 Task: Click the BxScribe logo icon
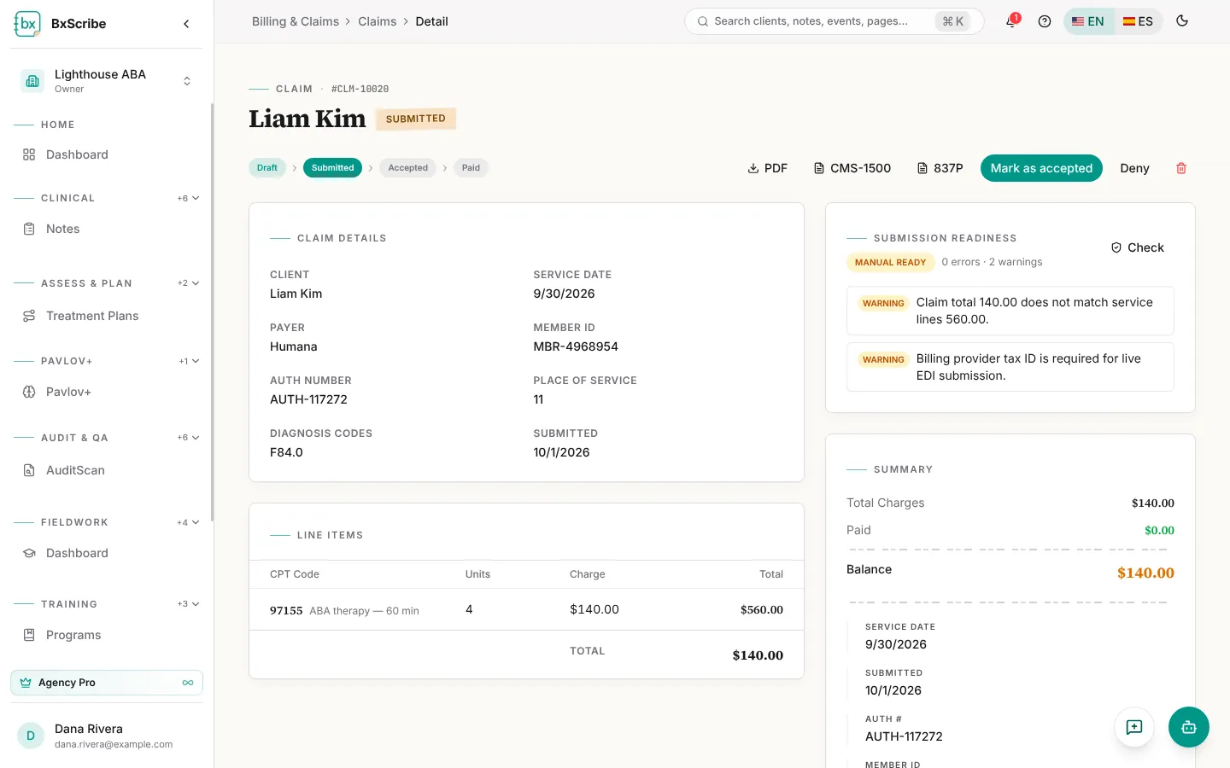[27, 24]
